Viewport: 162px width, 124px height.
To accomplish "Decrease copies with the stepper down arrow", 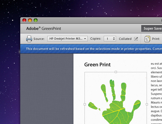I will click(x=114, y=40).
